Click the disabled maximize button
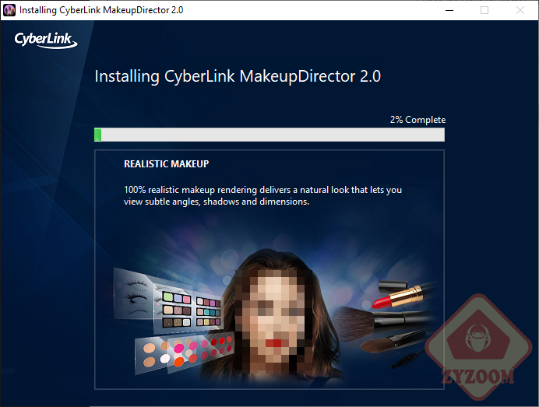Viewport: 539px width, 407px height. (484, 10)
